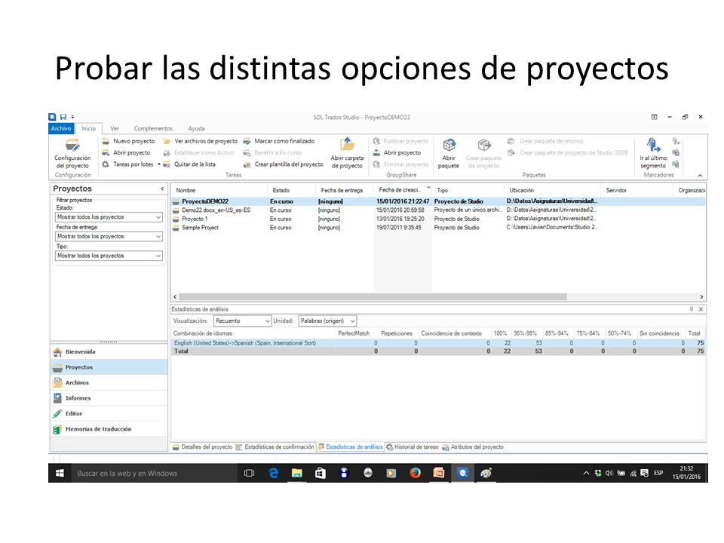Screen dimensions: 724x543
Task: Click Ver archivos de proyecto
Action: (x=201, y=141)
